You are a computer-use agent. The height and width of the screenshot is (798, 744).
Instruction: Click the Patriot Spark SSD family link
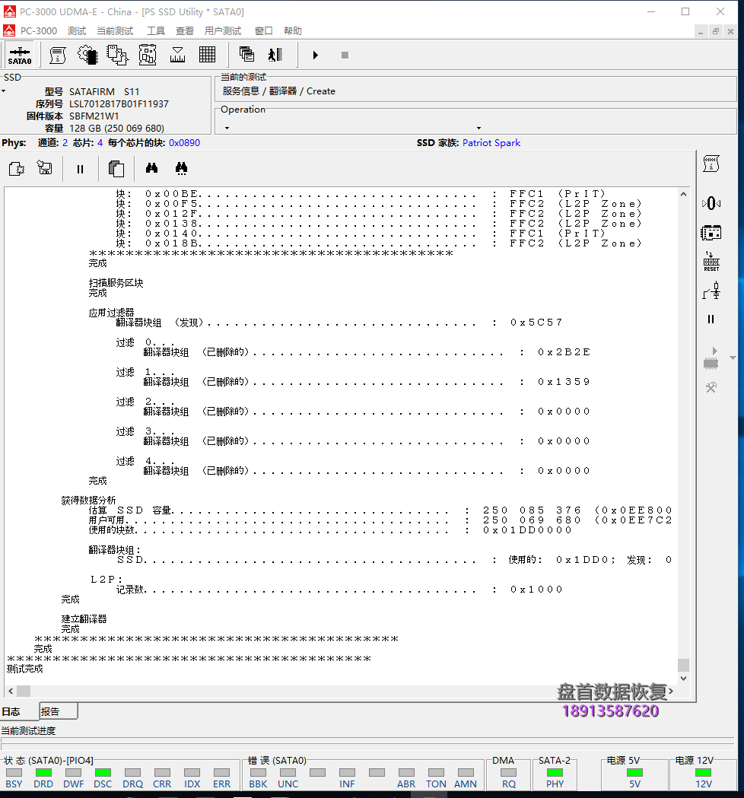(x=491, y=143)
